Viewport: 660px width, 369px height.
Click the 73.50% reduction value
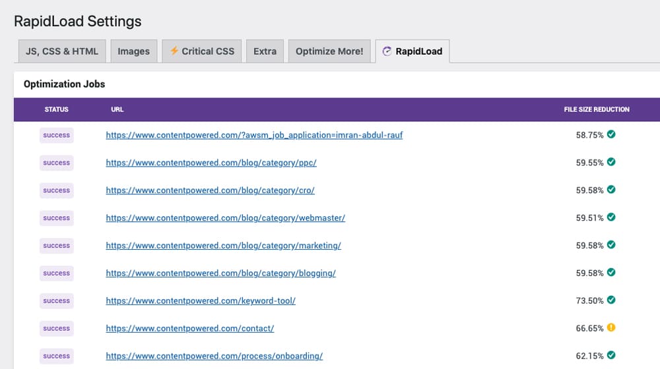tap(589, 301)
